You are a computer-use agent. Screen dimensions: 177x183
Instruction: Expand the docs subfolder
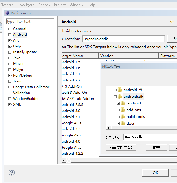tap(118, 123)
